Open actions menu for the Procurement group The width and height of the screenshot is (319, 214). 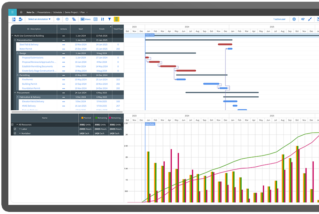pyautogui.click(x=64, y=93)
